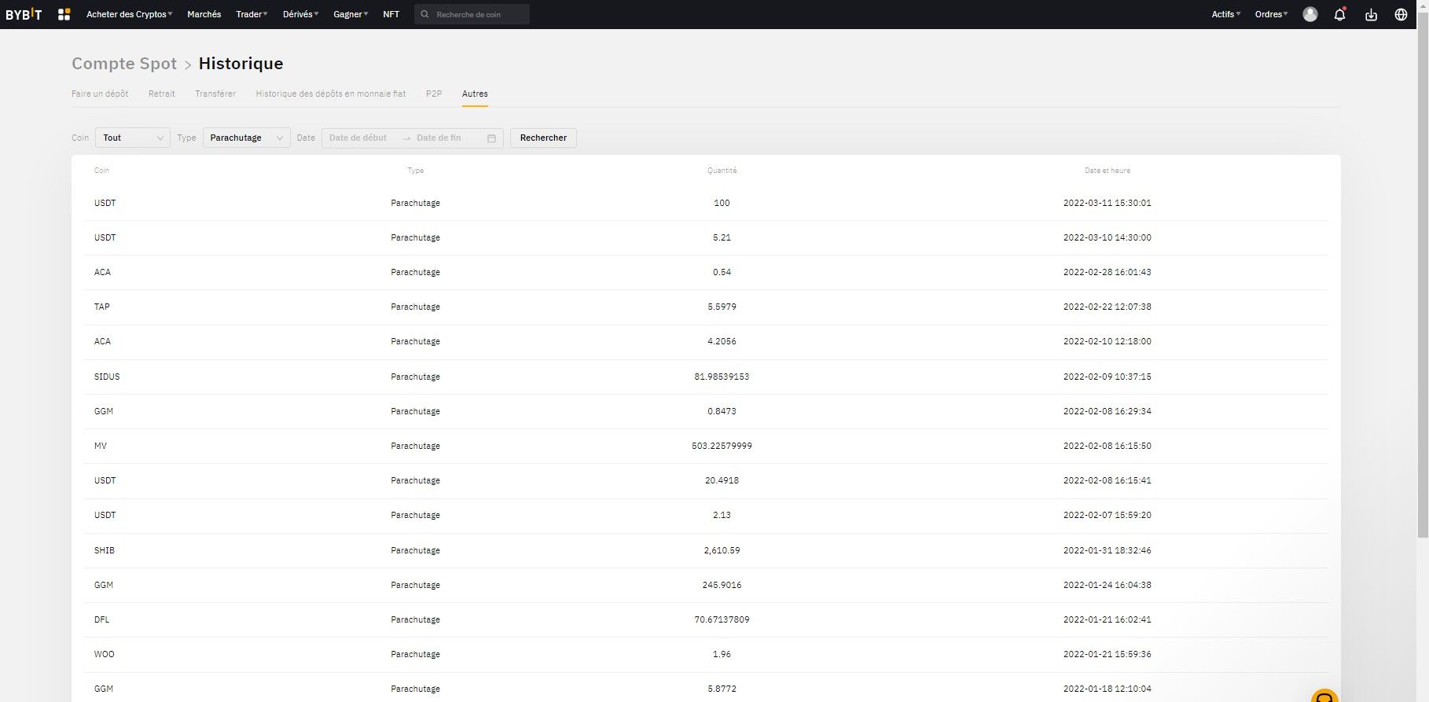The image size is (1429, 702).
Task: Click the calendar icon in date field
Action: click(491, 138)
